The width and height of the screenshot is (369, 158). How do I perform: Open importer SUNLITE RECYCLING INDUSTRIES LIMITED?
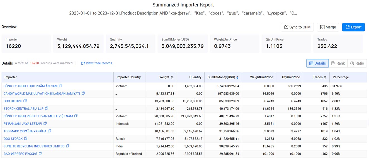click(34, 146)
